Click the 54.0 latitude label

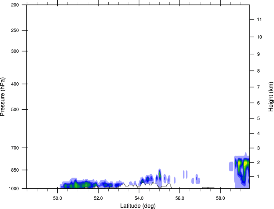[139, 198]
